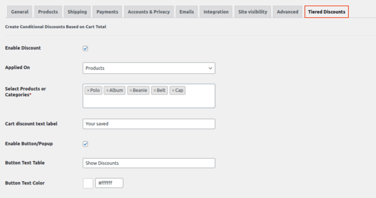This screenshot has height=198, width=376.
Task: Remove the Belt product tag
Action: click(155, 91)
